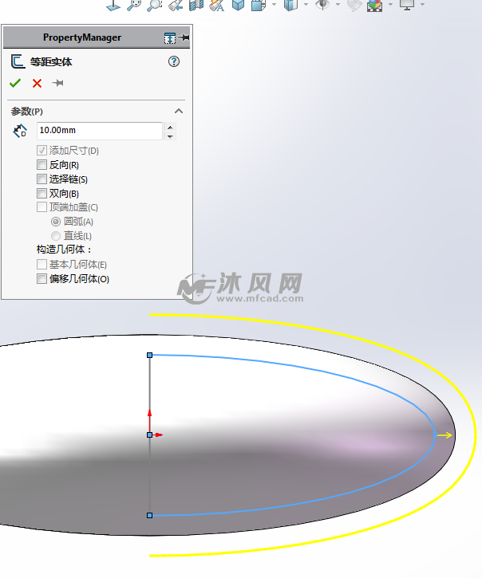This screenshot has width=482, height=578.
Task: Click the Apply Scene icon
Action: coord(374,5)
